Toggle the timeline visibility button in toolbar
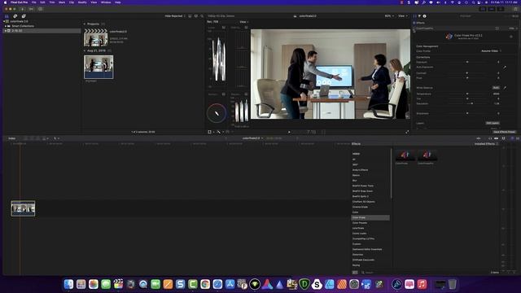 pyautogui.click(x=492, y=9)
